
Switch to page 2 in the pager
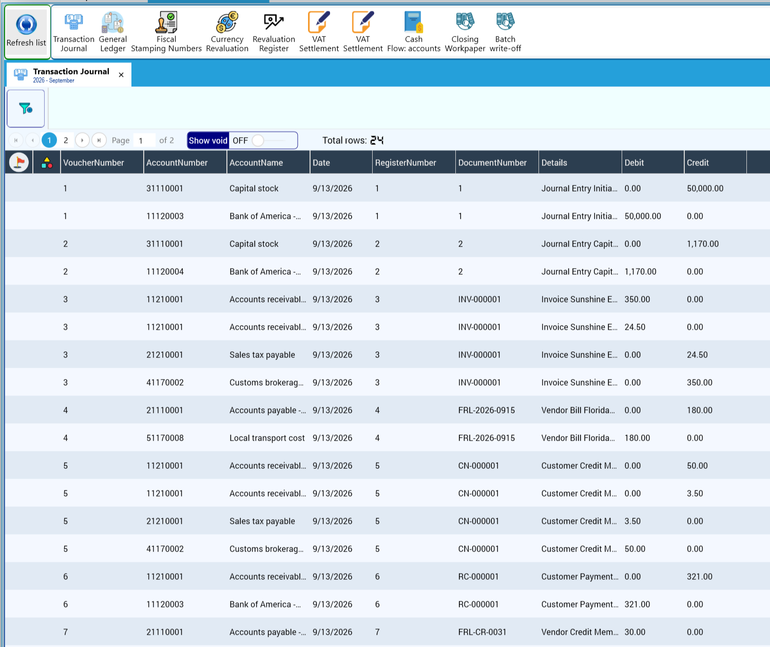(x=66, y=140)
